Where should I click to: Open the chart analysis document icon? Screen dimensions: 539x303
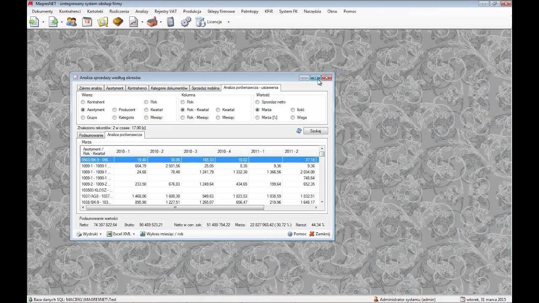coord(133,22)
